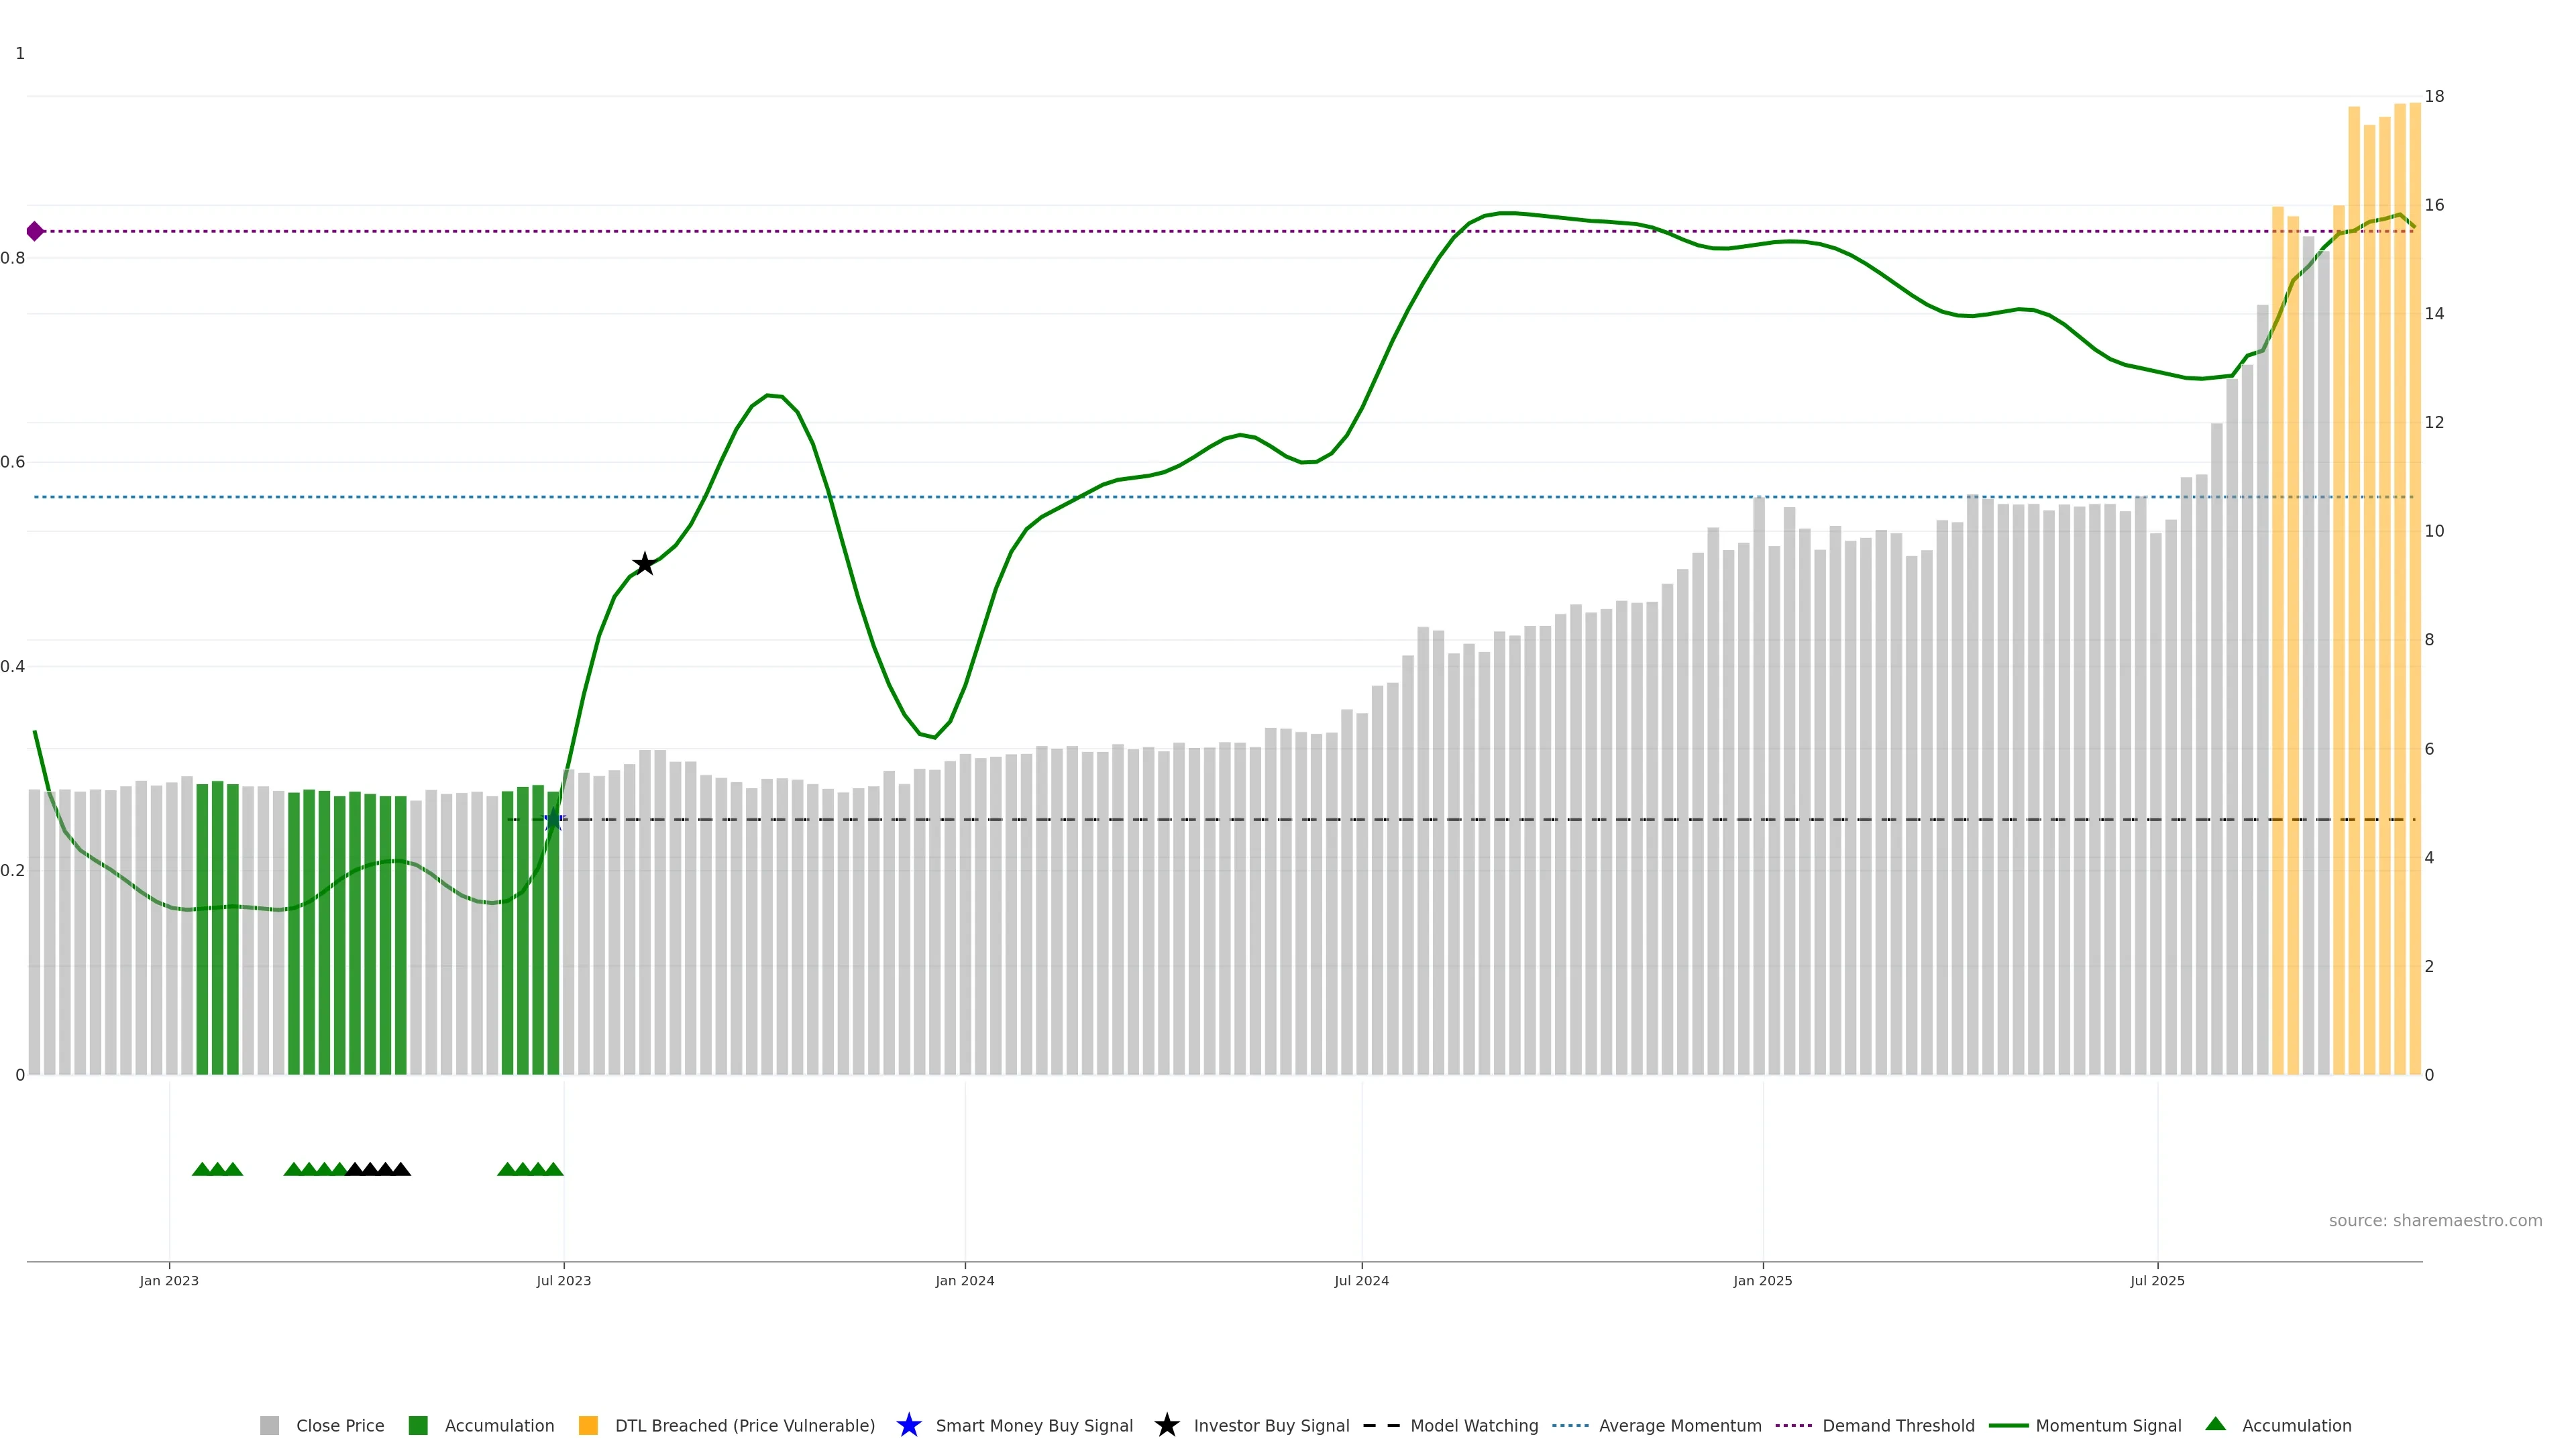Click the green triangle Accumulation legend icon
Viewport: 2576px width, 1449px height.
[x=2216, y=1424]
